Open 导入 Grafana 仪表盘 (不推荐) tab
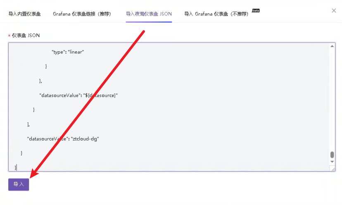342x205 pixels. [216, 14]
